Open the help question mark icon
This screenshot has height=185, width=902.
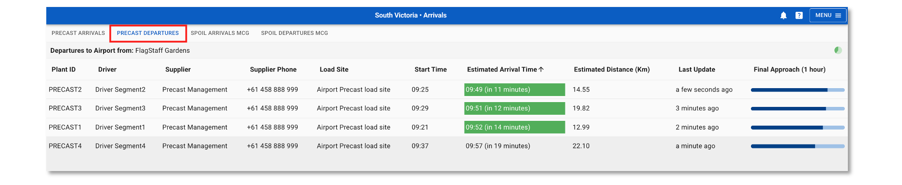799,16
